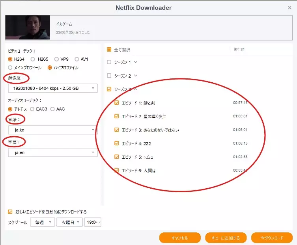Close the Netflix Downloader dialog
The image size is (297, 245).
290,7
